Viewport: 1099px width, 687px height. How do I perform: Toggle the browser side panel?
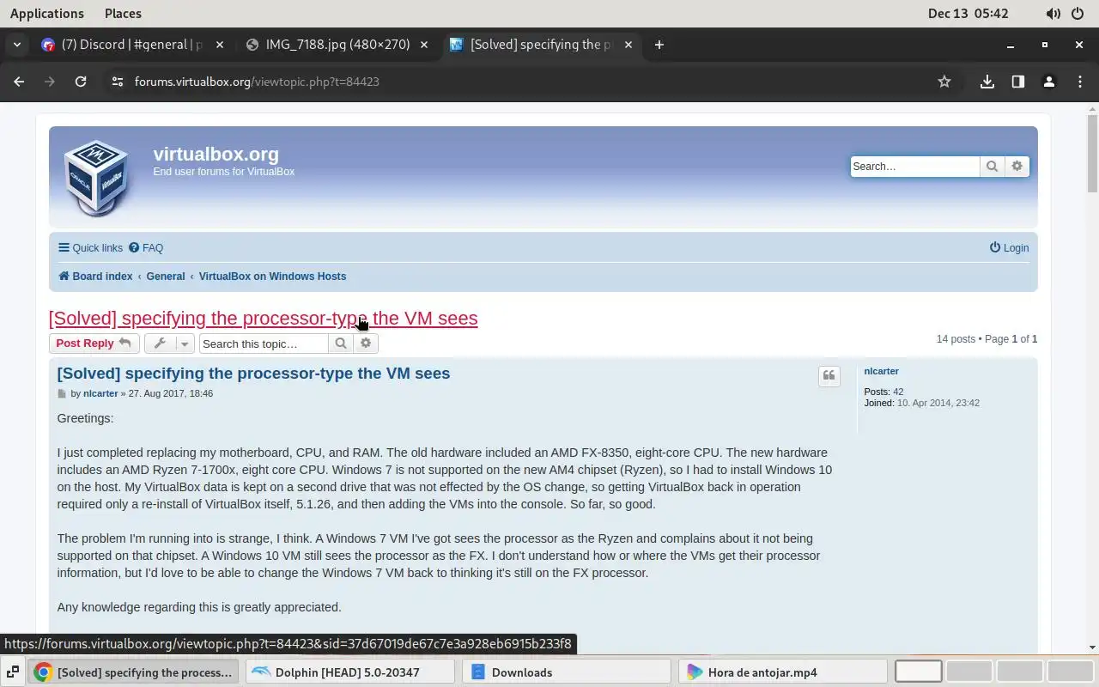1018,82
